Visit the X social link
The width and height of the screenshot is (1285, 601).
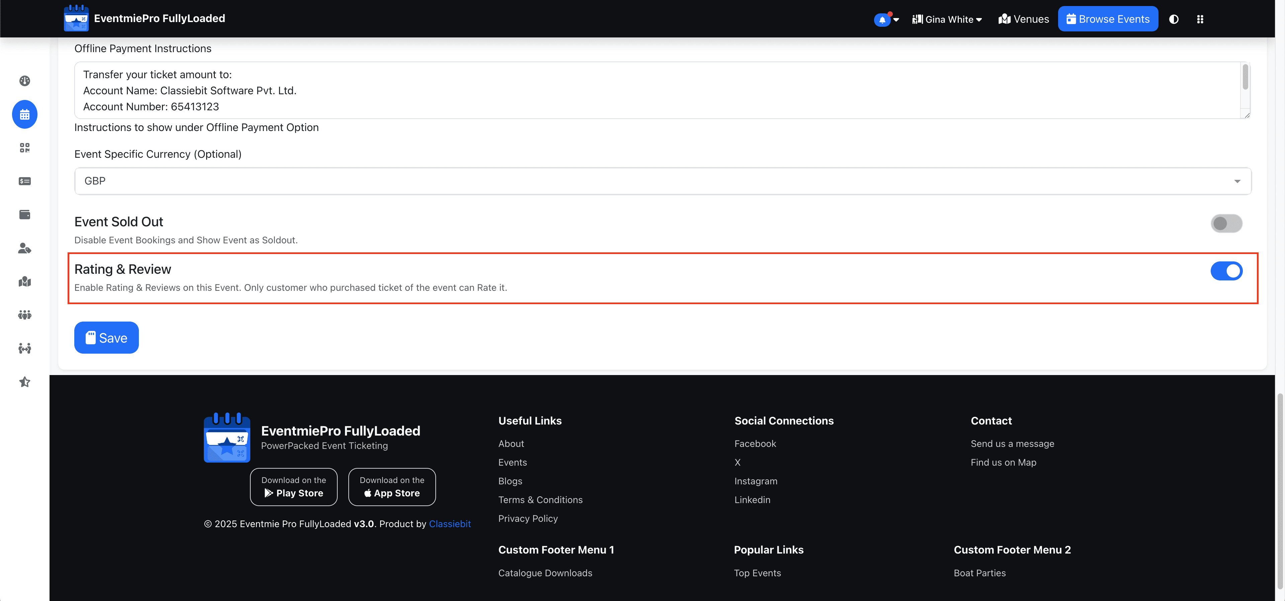point(737,462)
